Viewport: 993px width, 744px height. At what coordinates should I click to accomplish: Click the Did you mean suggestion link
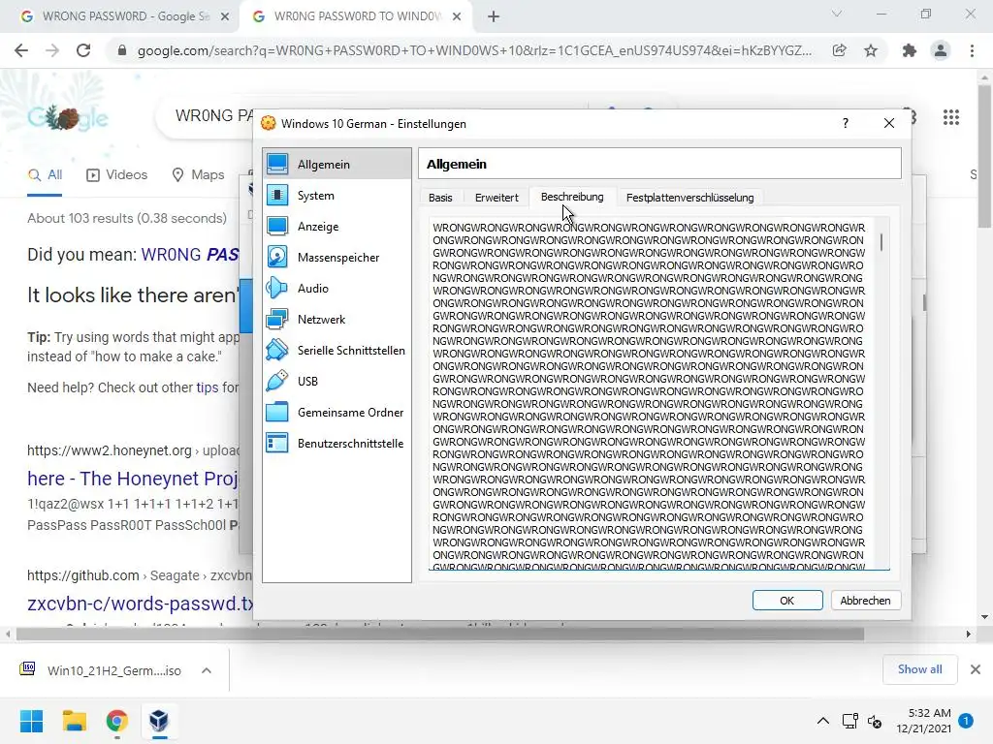(189, 255)
